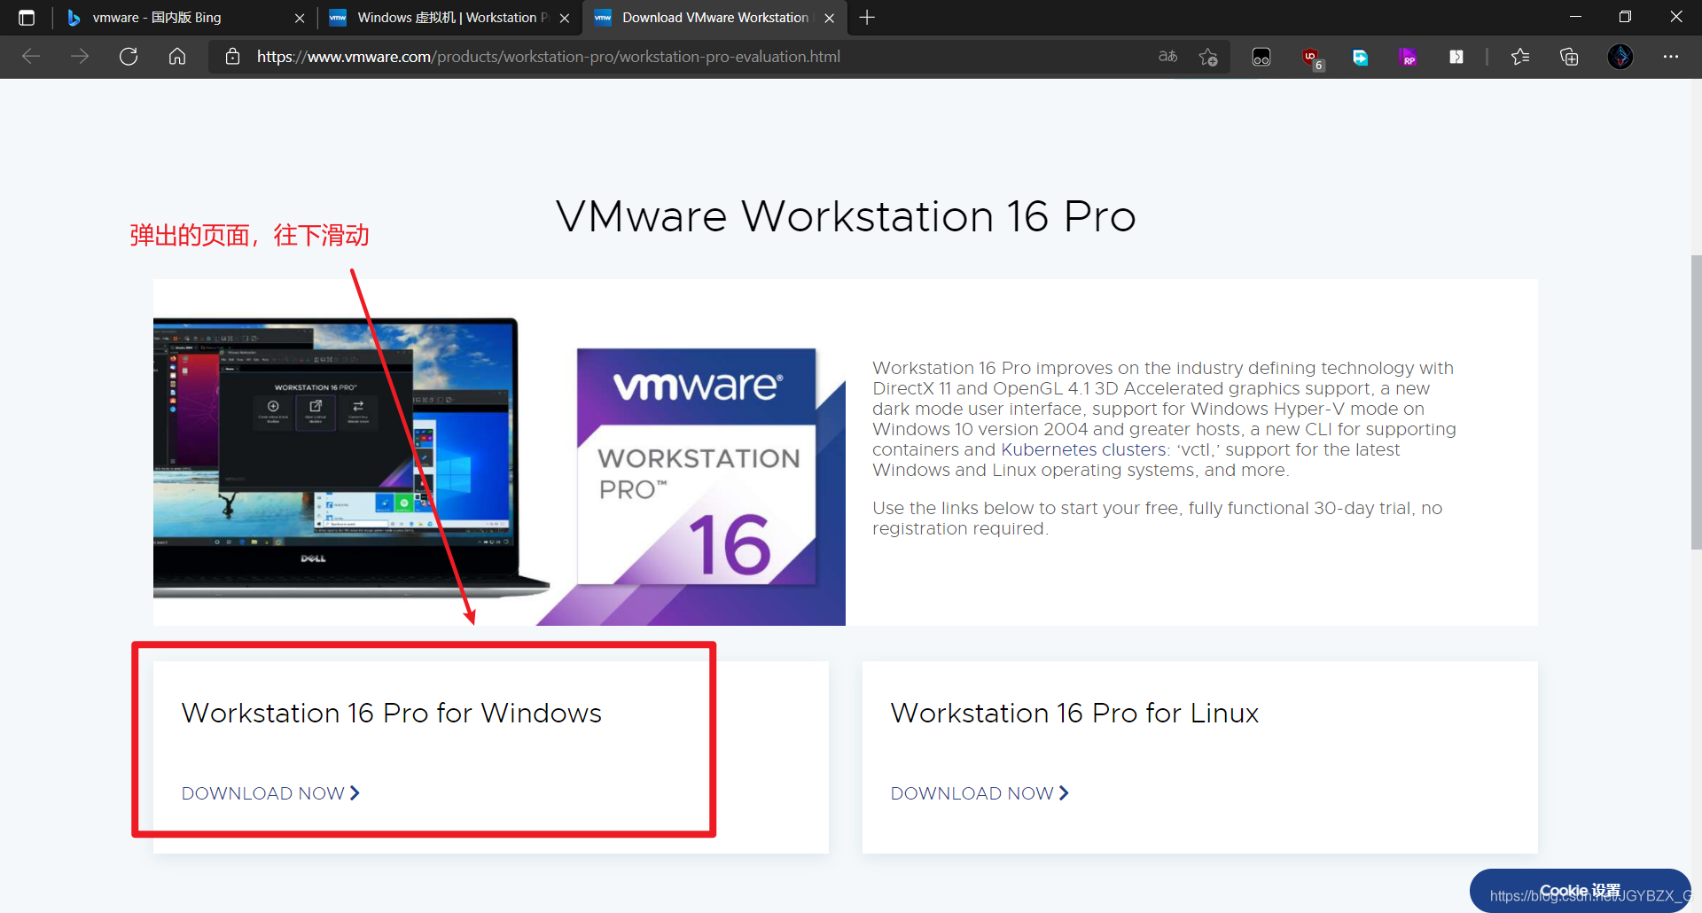The height and width of the screenshot is (913, 1702).
Task: View site security lock info
Action: tap(232, 57)
